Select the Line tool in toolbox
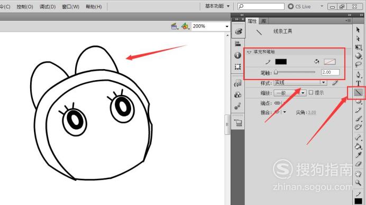Viewport: 366px width, 205px height. click(358, 93)
